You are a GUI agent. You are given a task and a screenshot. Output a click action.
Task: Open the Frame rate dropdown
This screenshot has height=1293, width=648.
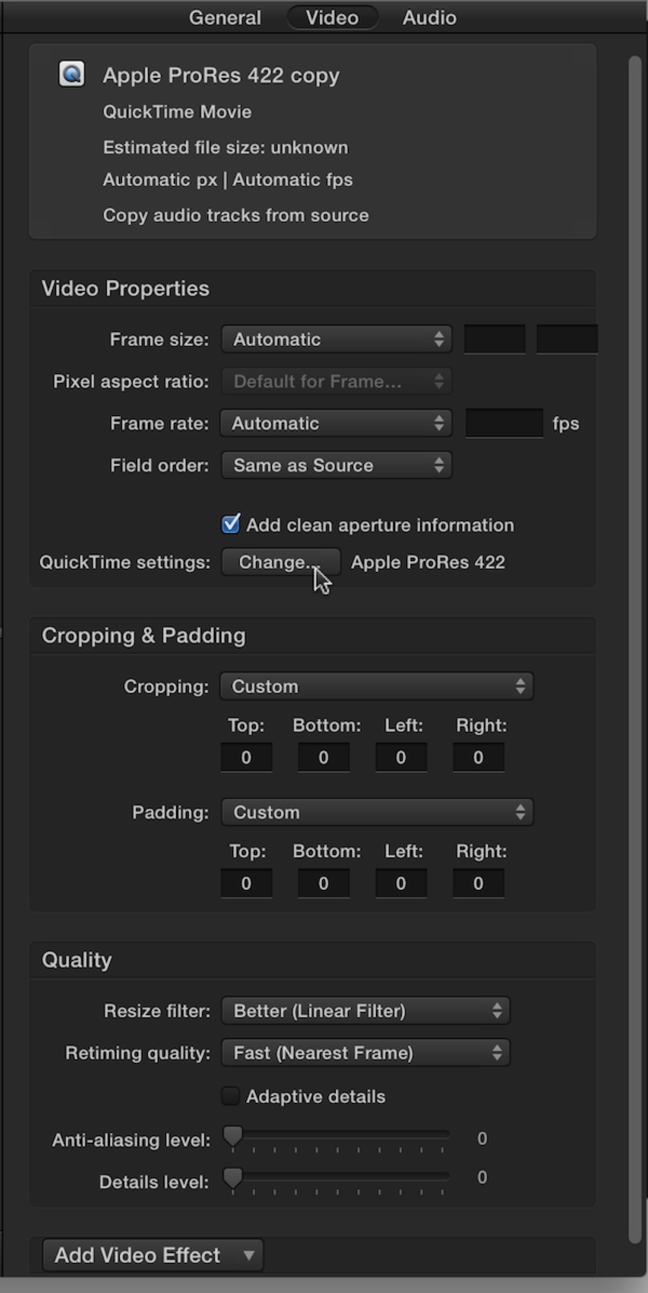[336, 423]
